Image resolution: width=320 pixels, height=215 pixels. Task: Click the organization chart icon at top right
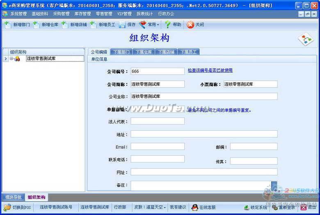(x=306, y=39)
